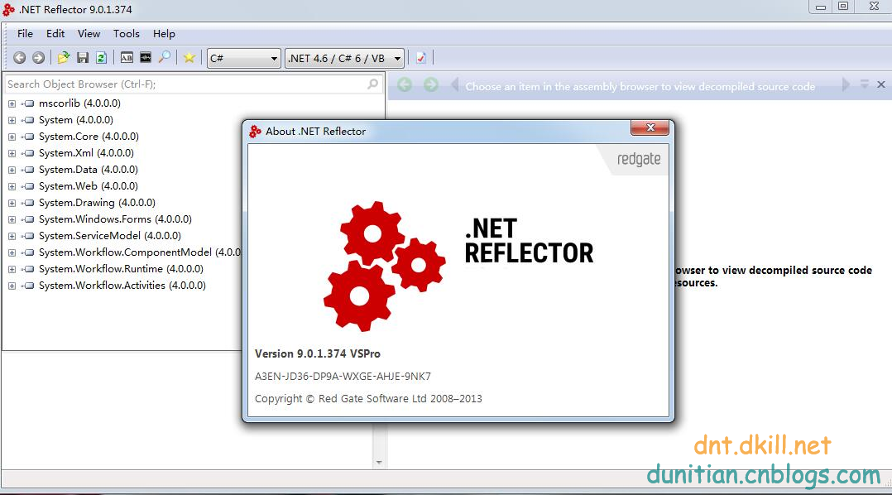Select System.Core (4.0.0.0) in tree
The image size is (892, 495).
(89, 137)
